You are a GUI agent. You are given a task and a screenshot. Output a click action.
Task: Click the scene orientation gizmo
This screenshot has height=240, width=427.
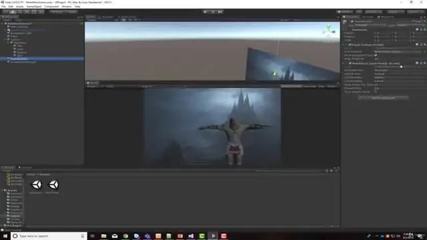coord(329,31)
